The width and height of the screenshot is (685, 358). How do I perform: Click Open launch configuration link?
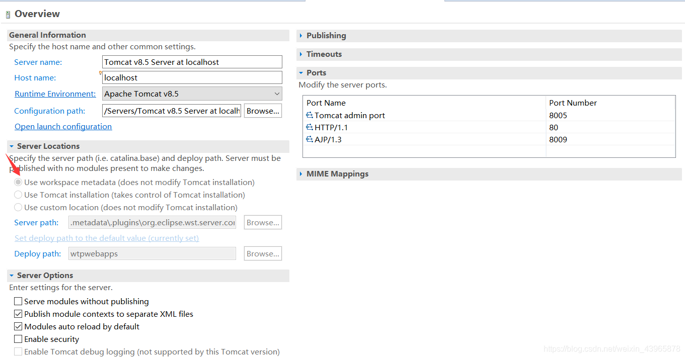(x=63, y=126)
